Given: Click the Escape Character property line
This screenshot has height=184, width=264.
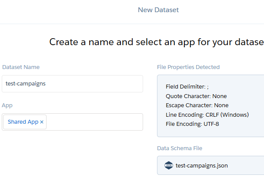Looking at the screenshot, I should [x=197, y=105].
